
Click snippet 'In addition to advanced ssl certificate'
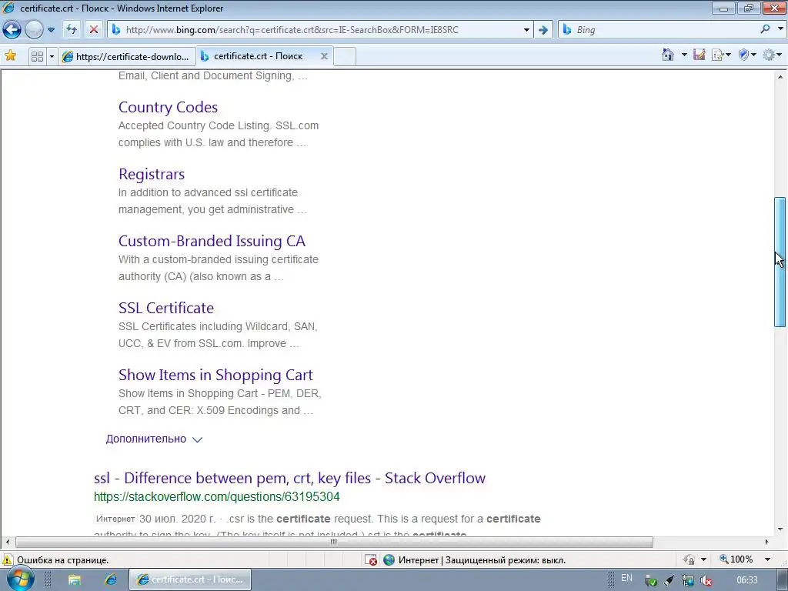[208, 192]
